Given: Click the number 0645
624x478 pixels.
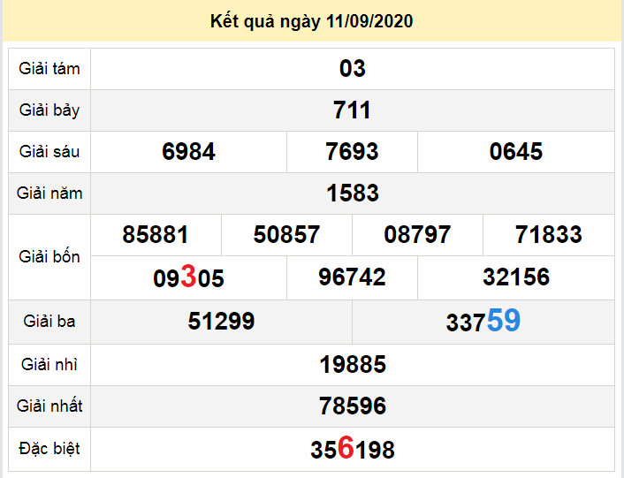Looking at the screenshot, I should point(516,151).
